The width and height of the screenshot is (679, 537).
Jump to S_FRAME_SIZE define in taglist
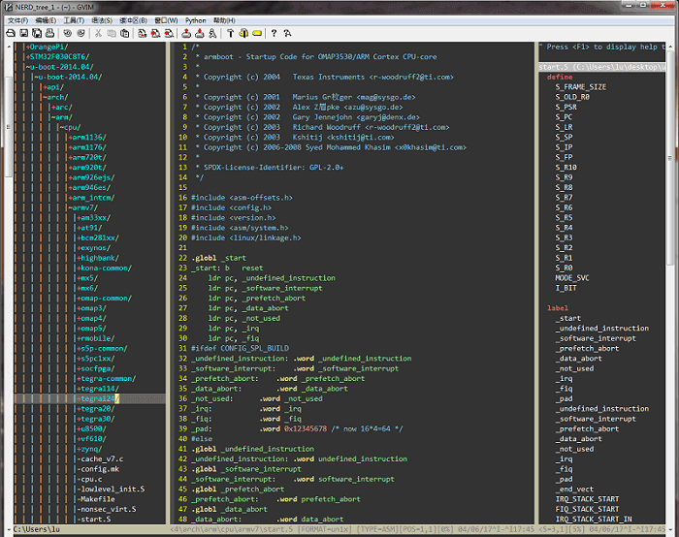(x=580, y=86)
